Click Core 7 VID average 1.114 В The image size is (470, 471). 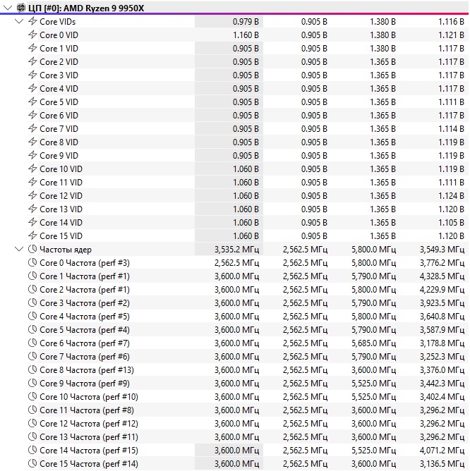point(451,129)
